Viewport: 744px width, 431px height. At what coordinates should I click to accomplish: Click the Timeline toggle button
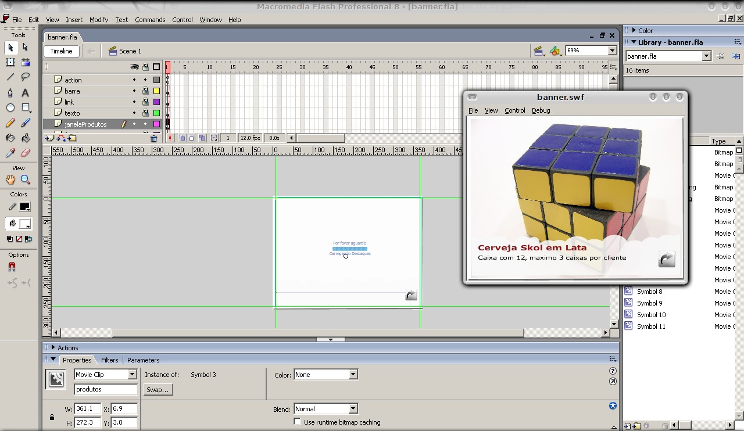pos(61,51)
